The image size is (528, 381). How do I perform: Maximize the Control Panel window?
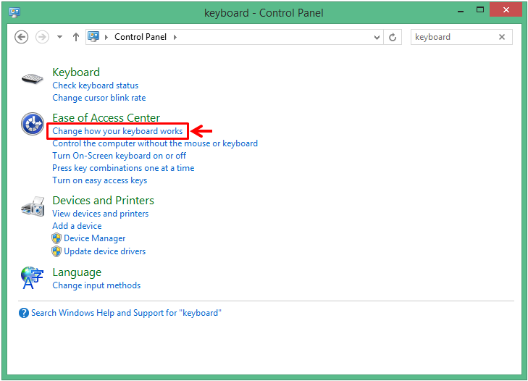click(x=480, y=9)
